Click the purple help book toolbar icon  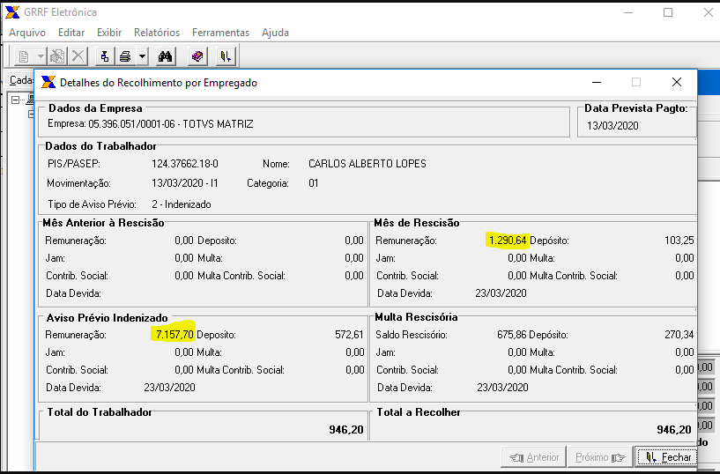tap(198, 56)
